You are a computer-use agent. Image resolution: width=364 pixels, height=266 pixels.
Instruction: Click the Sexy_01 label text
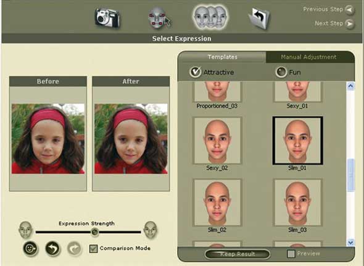click(297, 106)
